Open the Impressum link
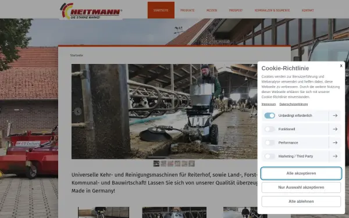Image resolution: width=349 pixels, height=218 pixels. click(x=268, y=104)
